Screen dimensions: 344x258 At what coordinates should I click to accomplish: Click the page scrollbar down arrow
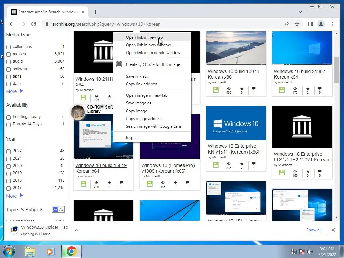(336, 218)
